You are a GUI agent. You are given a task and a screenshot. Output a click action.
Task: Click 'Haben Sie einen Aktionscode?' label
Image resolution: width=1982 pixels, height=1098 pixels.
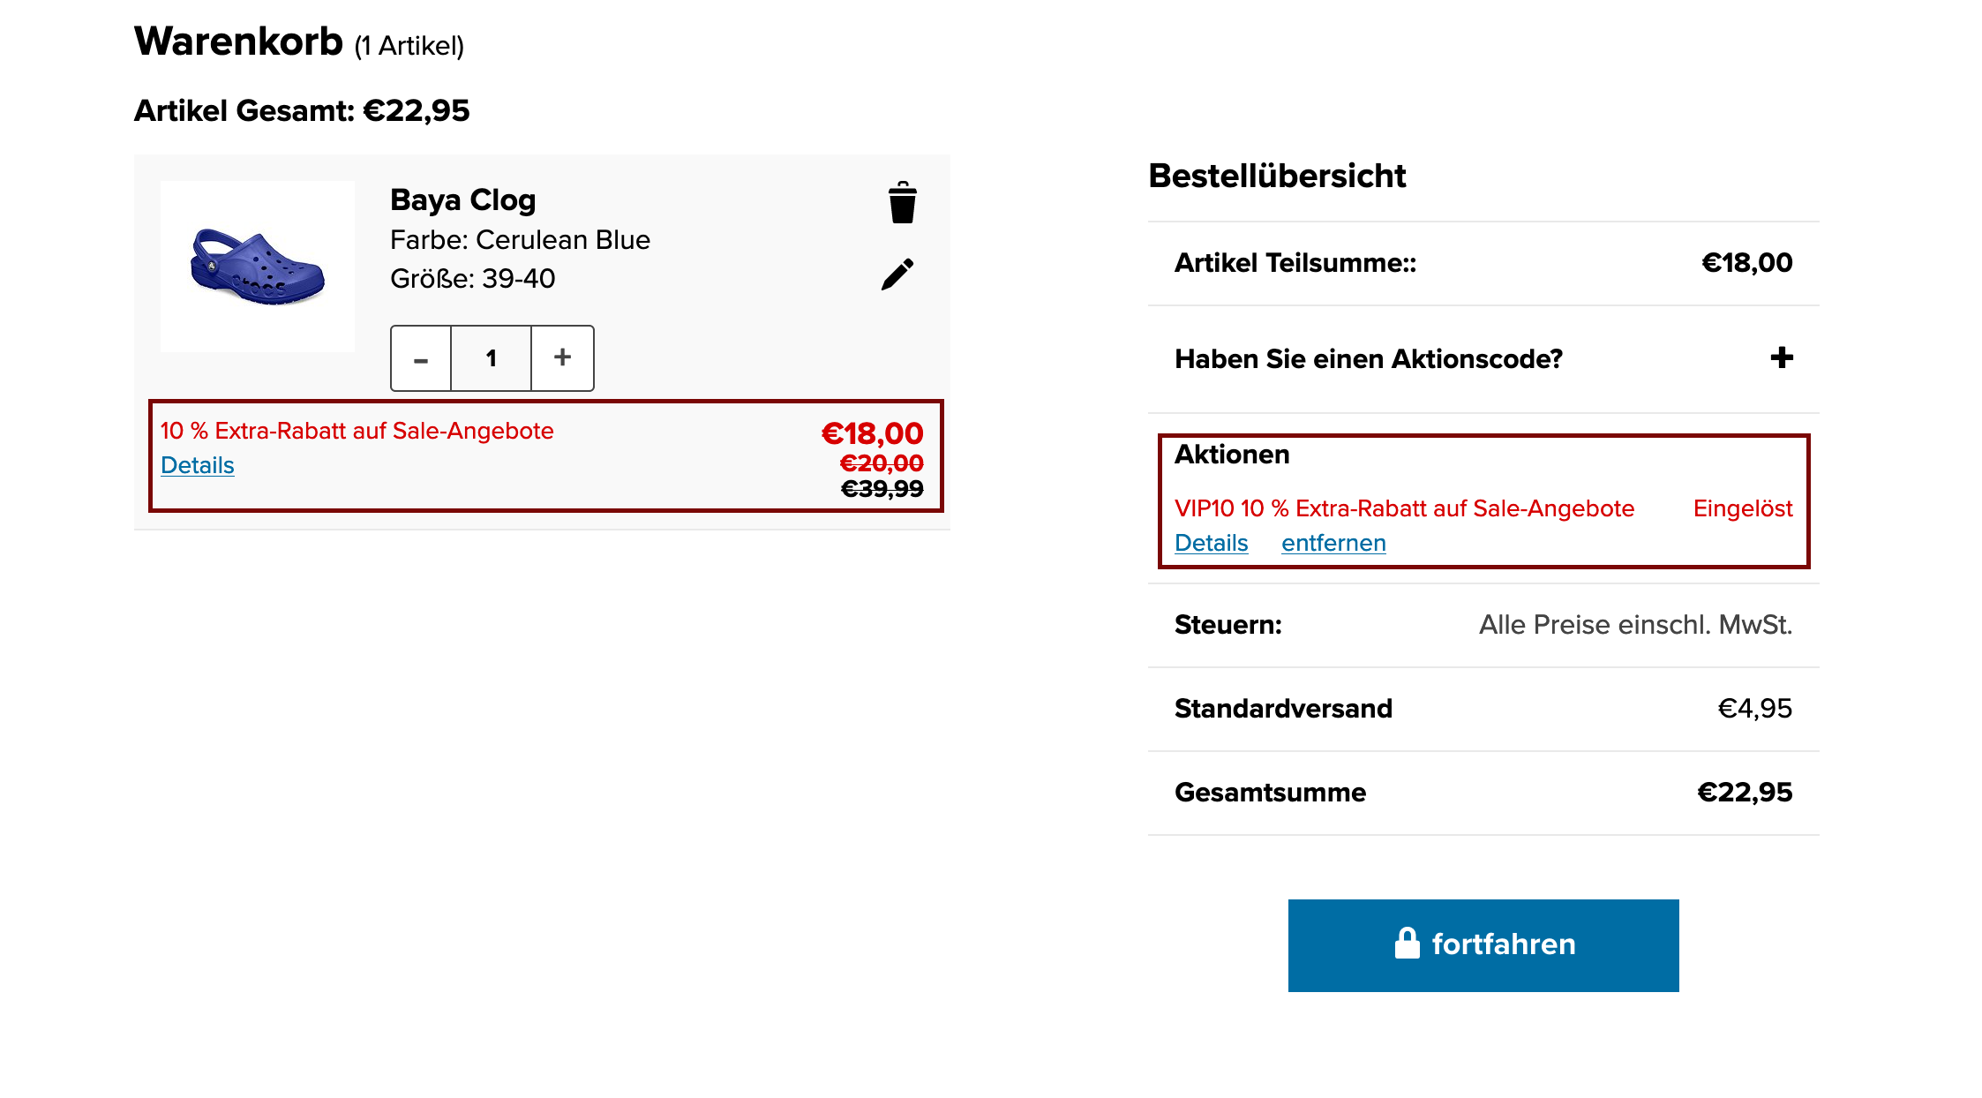[x=1369, y=359]
